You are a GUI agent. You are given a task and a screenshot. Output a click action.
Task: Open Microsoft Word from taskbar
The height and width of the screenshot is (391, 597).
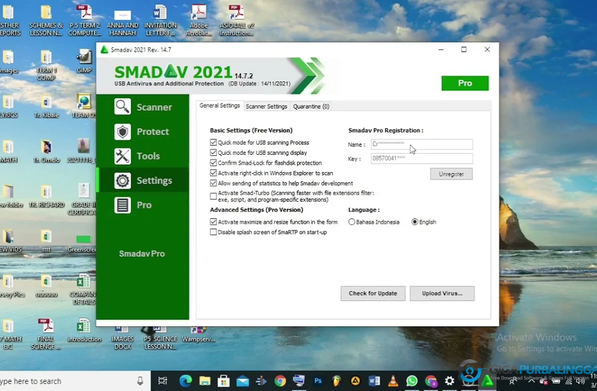pos(374,381)
